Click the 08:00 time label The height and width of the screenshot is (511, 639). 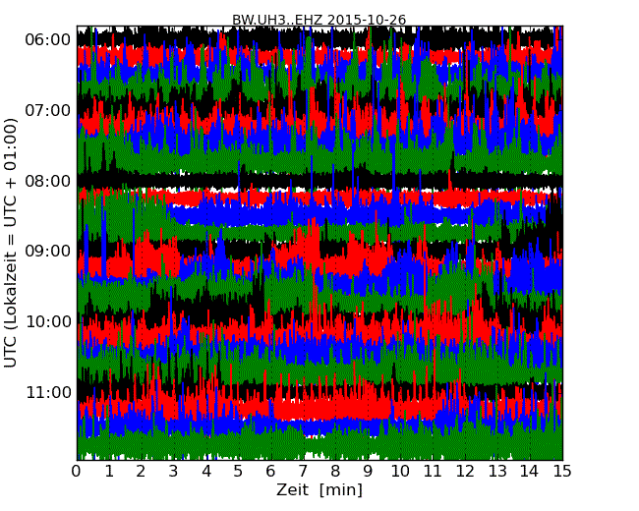point(48,181)
